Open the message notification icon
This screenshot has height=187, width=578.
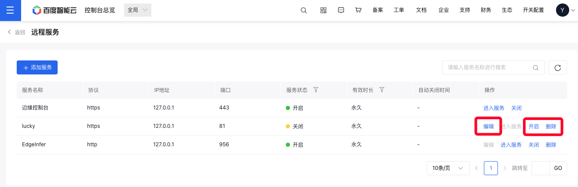pos(341,10)
